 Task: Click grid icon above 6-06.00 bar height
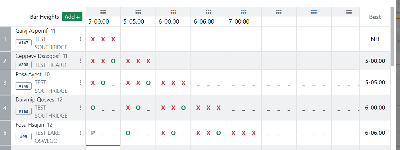(x=208, y=12)
